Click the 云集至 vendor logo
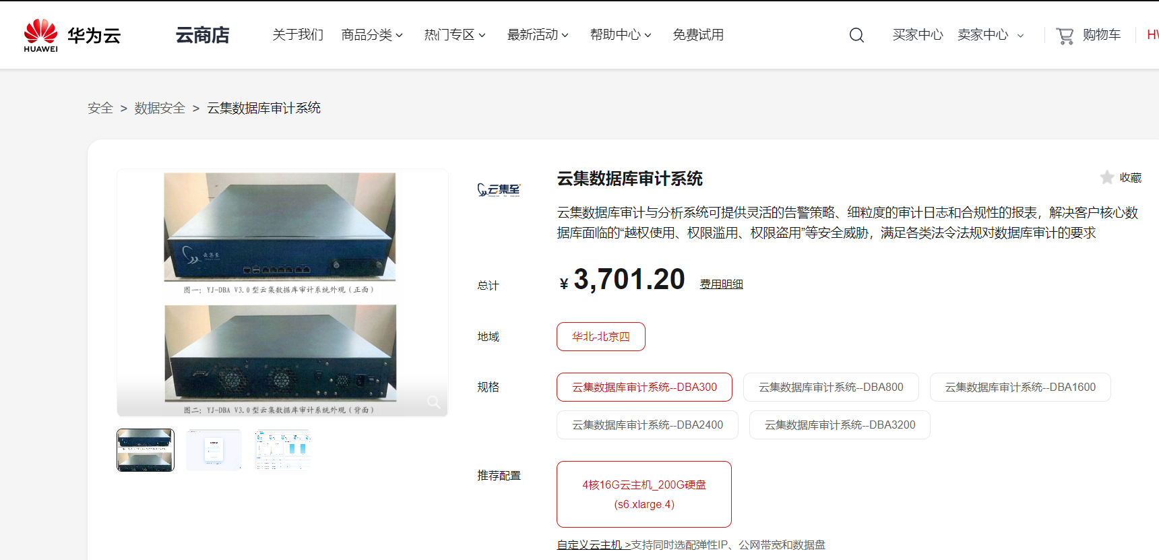The image size is (1159, 560). [499, 190]
